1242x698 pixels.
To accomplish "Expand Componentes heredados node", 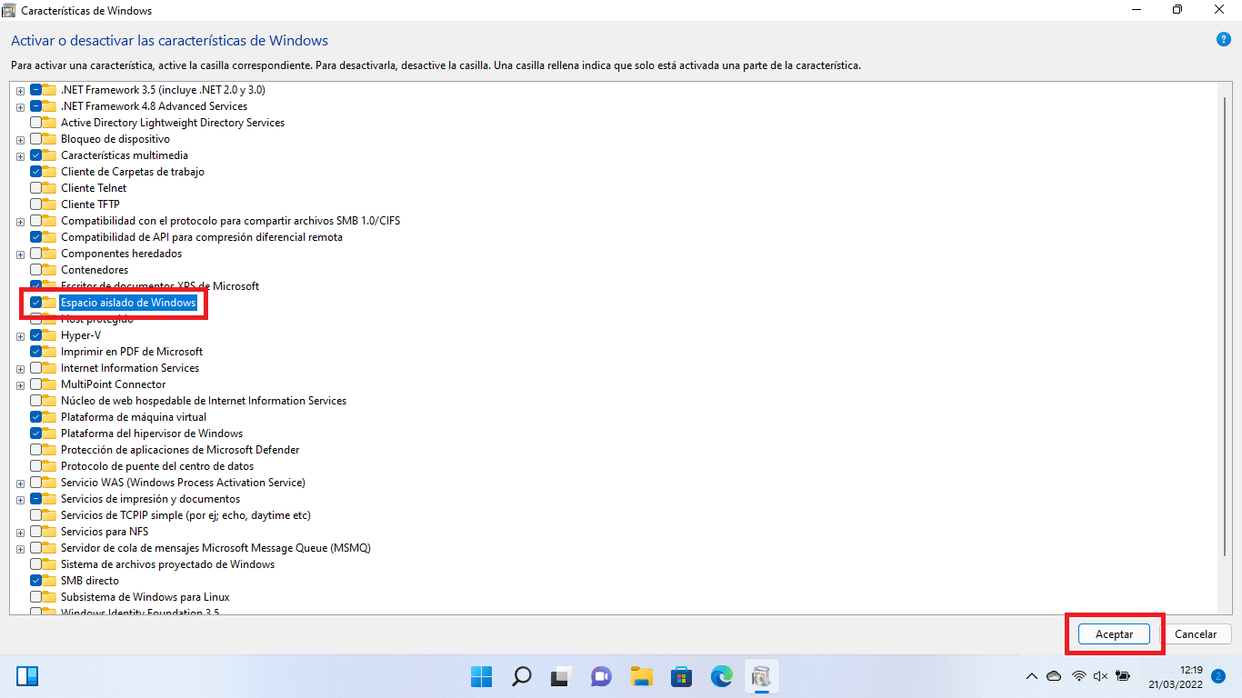I will (x=20, y=254).
